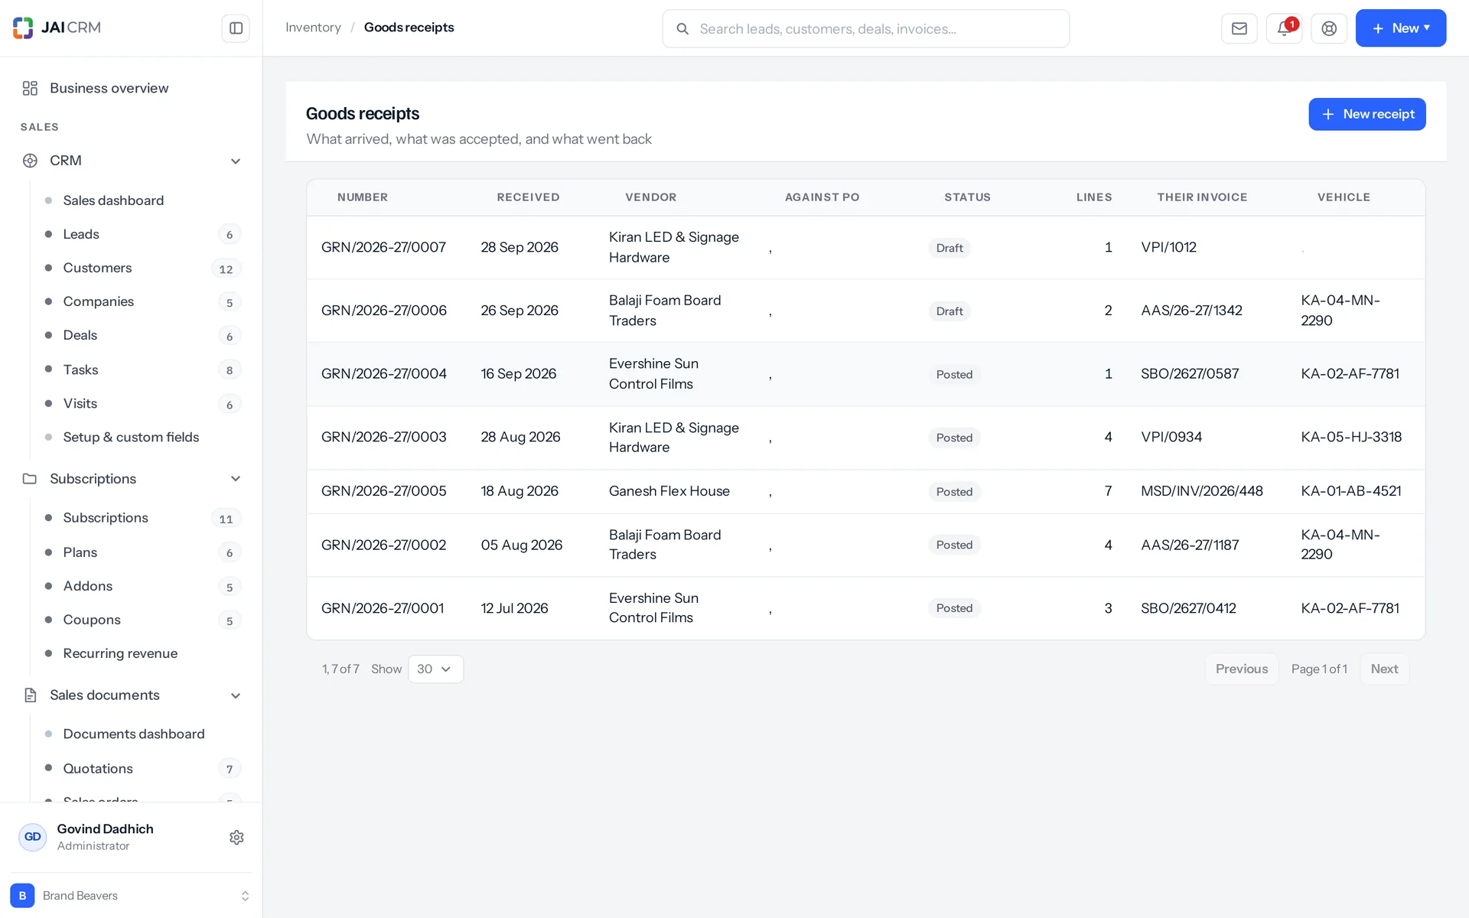The width and height of the screenshot is (1469, 918).
Task: Go to Inventory breadcrumb
Action: (x=313, y=28)
